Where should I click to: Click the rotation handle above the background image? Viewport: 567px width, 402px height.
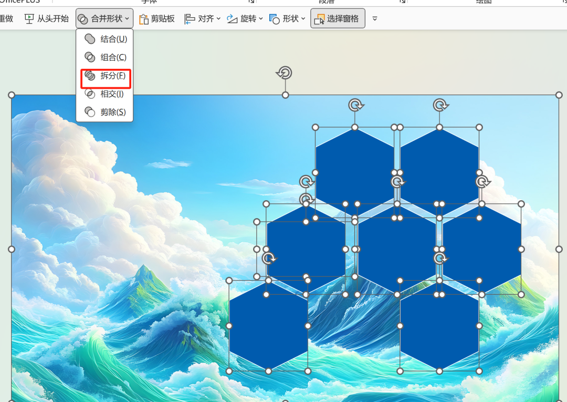285,73
